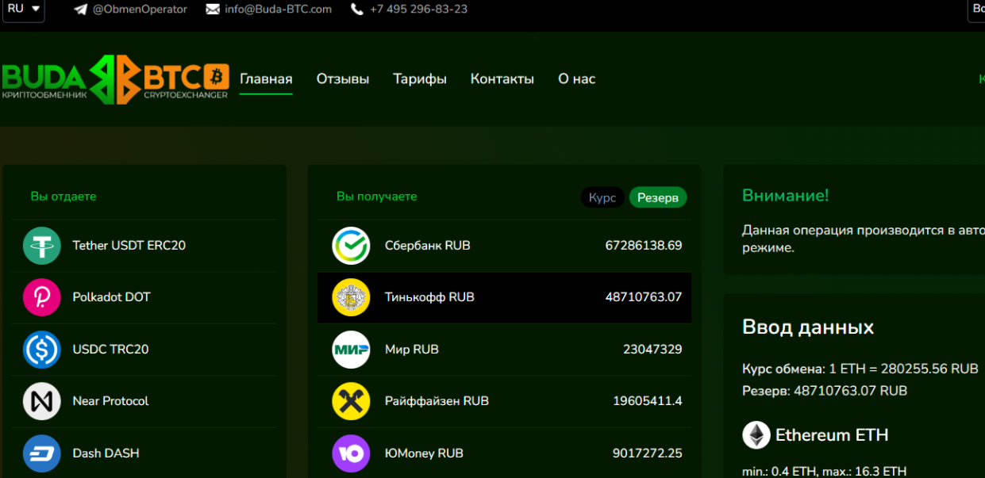Click the YuMoney purple icon

351,453
